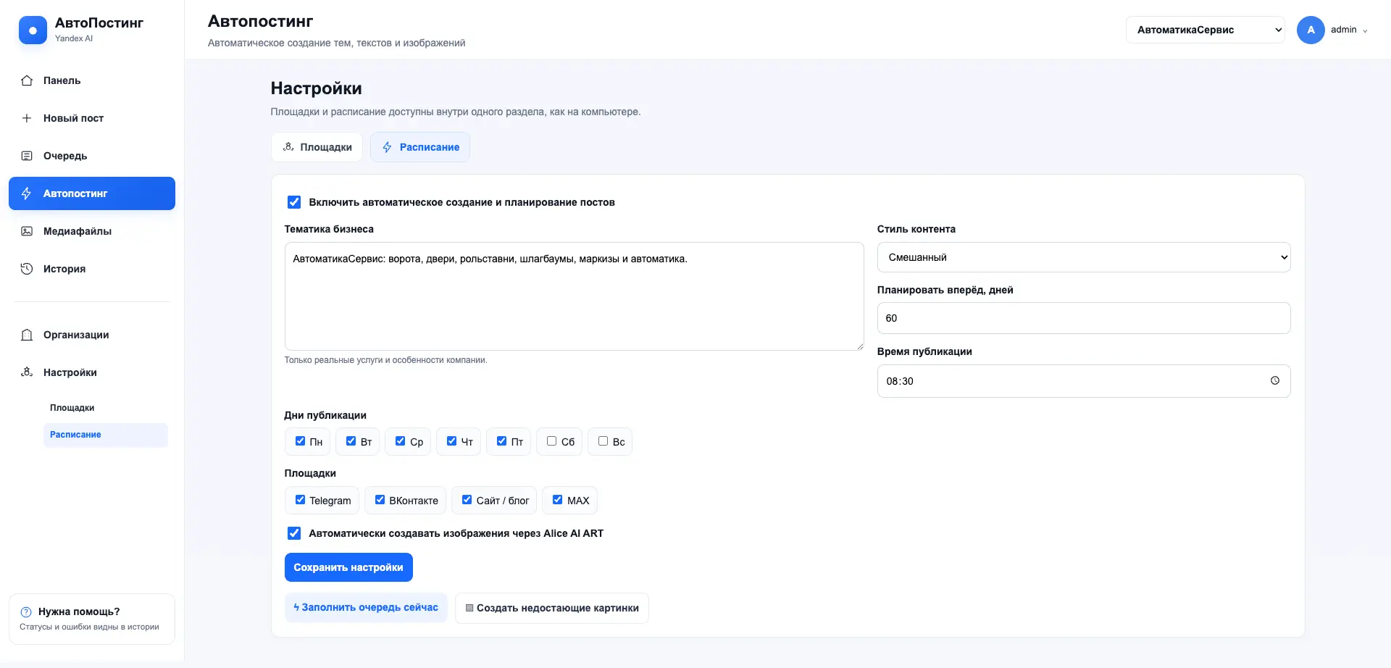Open Очередь in the sidebar

[x=92, y=156]
